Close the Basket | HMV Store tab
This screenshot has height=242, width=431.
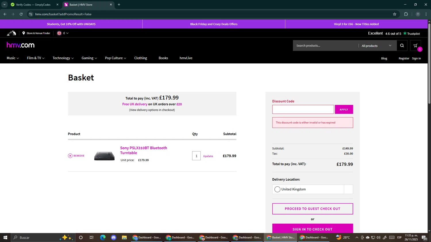[x=111, y=5]
